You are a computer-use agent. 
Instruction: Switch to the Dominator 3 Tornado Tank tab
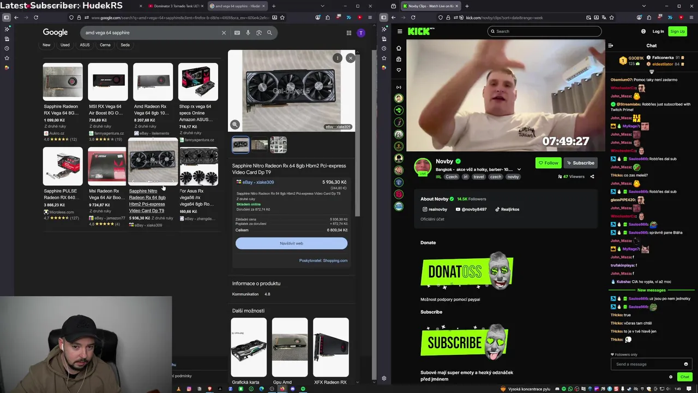pyautogui.click(x=177, y=6)
